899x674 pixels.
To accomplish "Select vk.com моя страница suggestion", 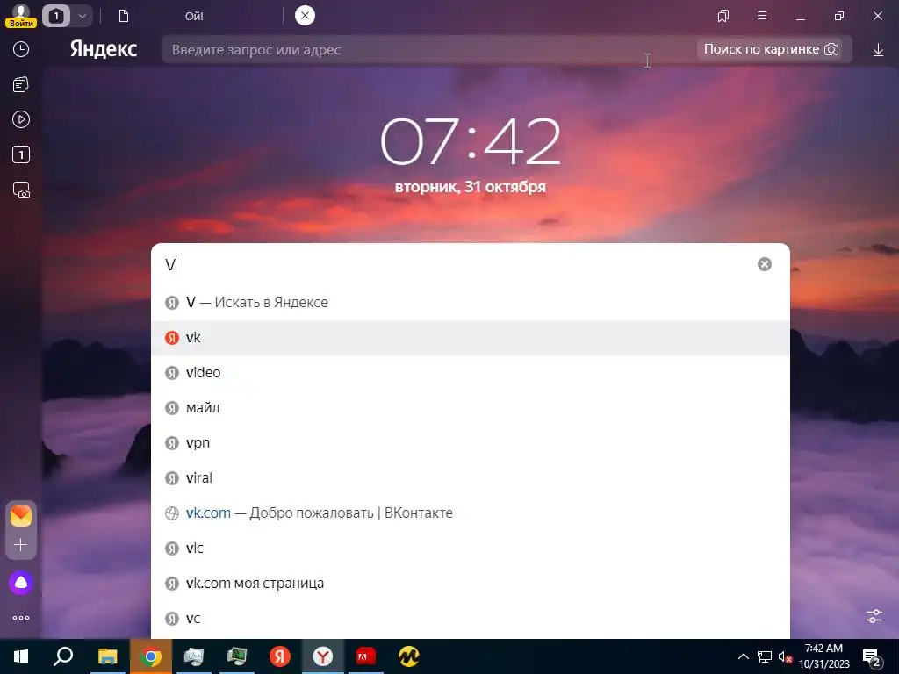I will point(471,584).
